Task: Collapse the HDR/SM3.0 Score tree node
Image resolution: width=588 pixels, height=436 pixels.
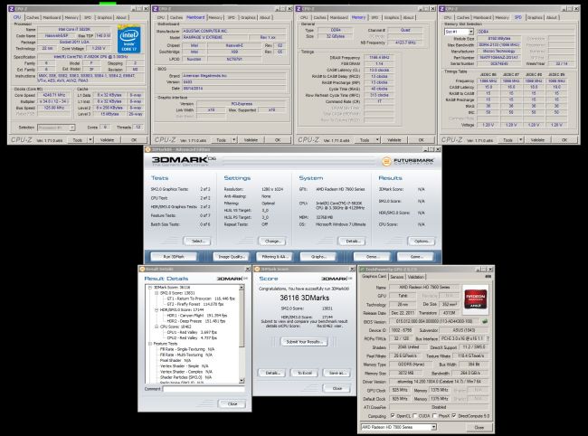Action: pyautogui.click(x=156, y=310)
